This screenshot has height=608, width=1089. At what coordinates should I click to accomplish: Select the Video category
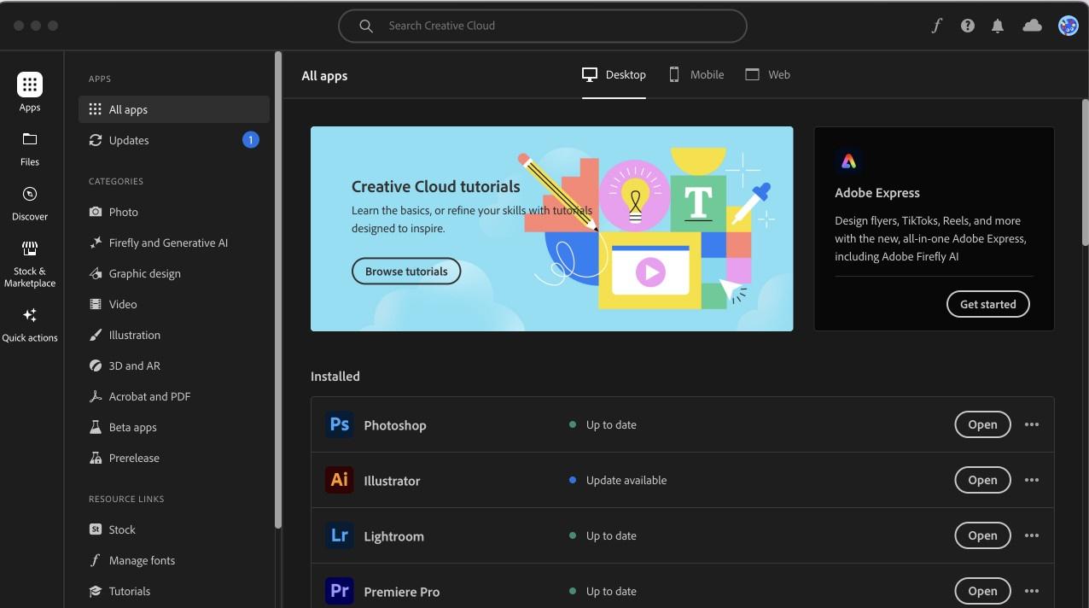(x=174, y=304)
